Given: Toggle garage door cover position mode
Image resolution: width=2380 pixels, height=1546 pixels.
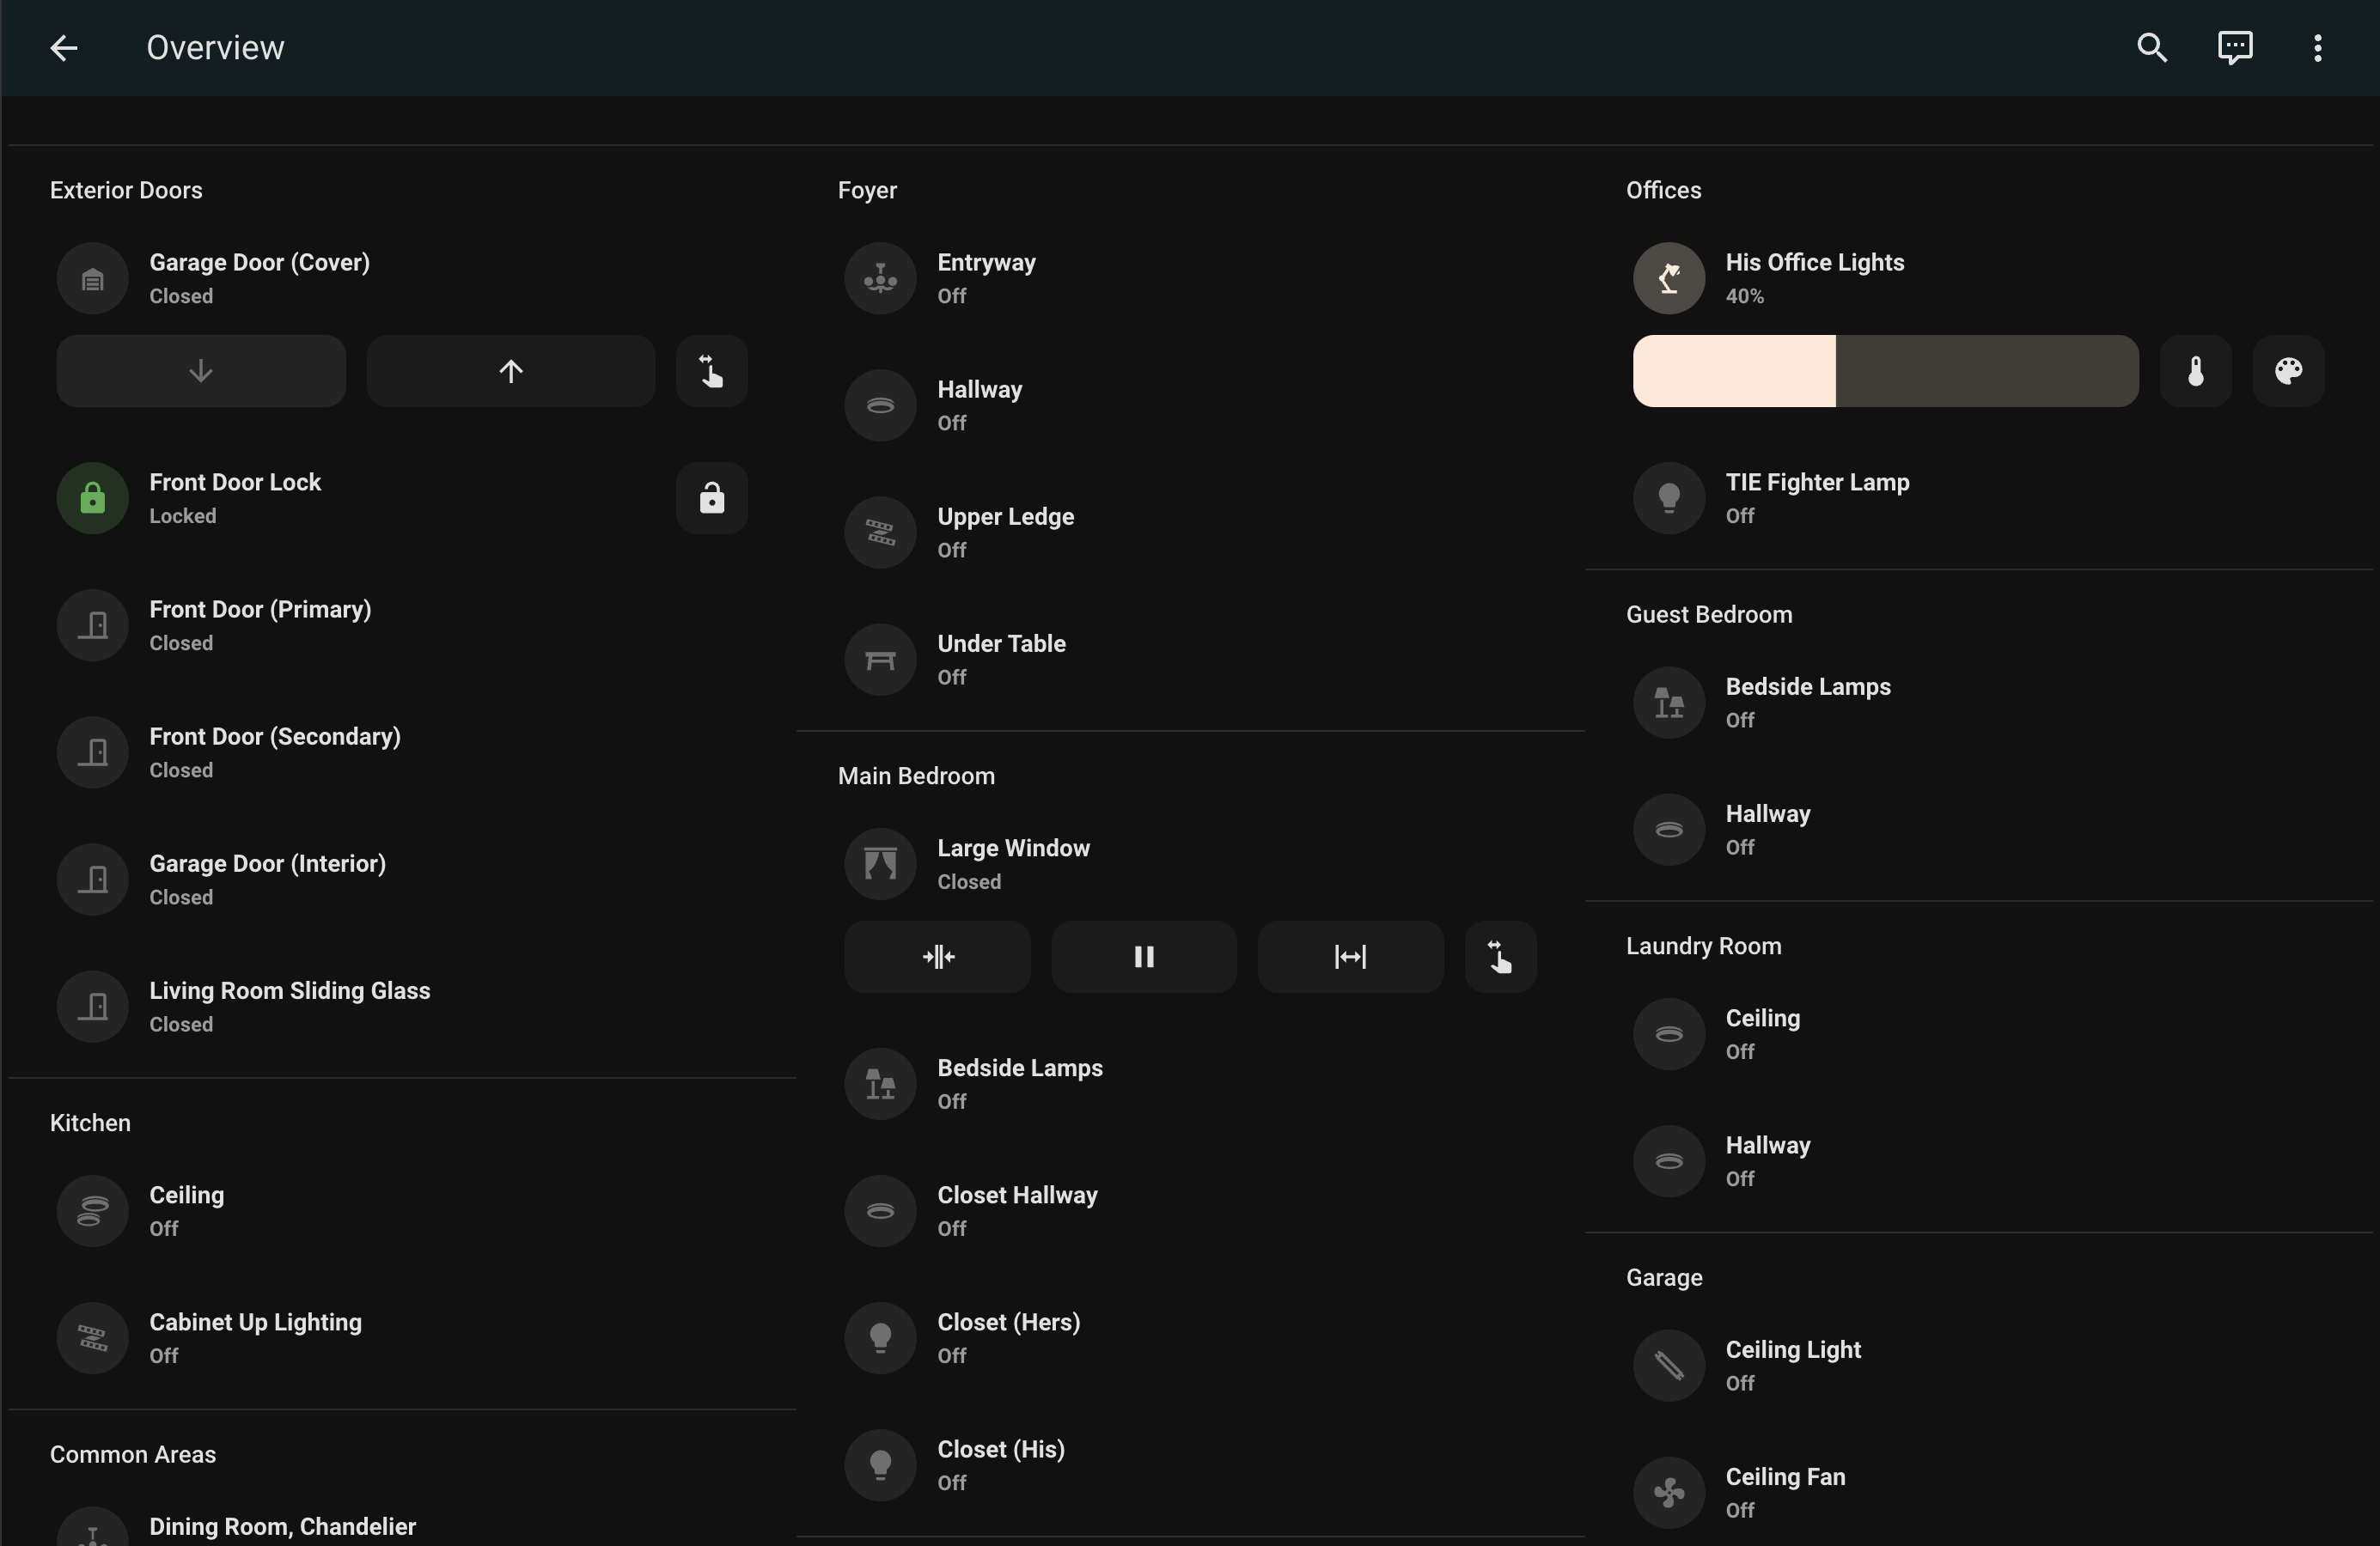Looking at the screenshot, I should [x=711, y=372].
